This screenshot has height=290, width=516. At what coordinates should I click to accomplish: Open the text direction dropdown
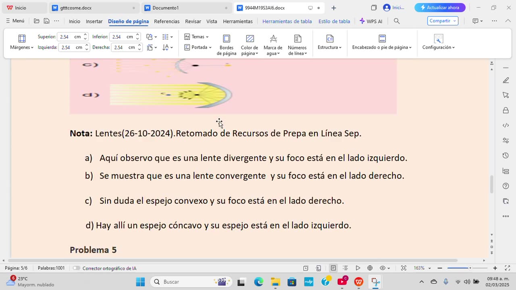coord(167,48)
